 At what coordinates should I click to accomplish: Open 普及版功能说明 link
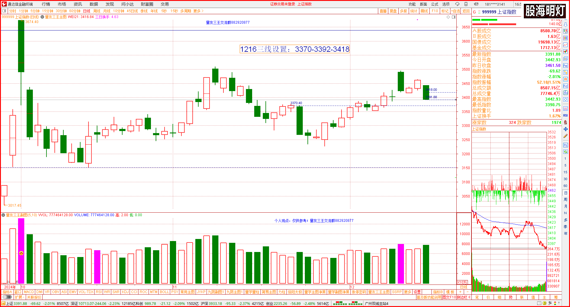tap(429, 297)
